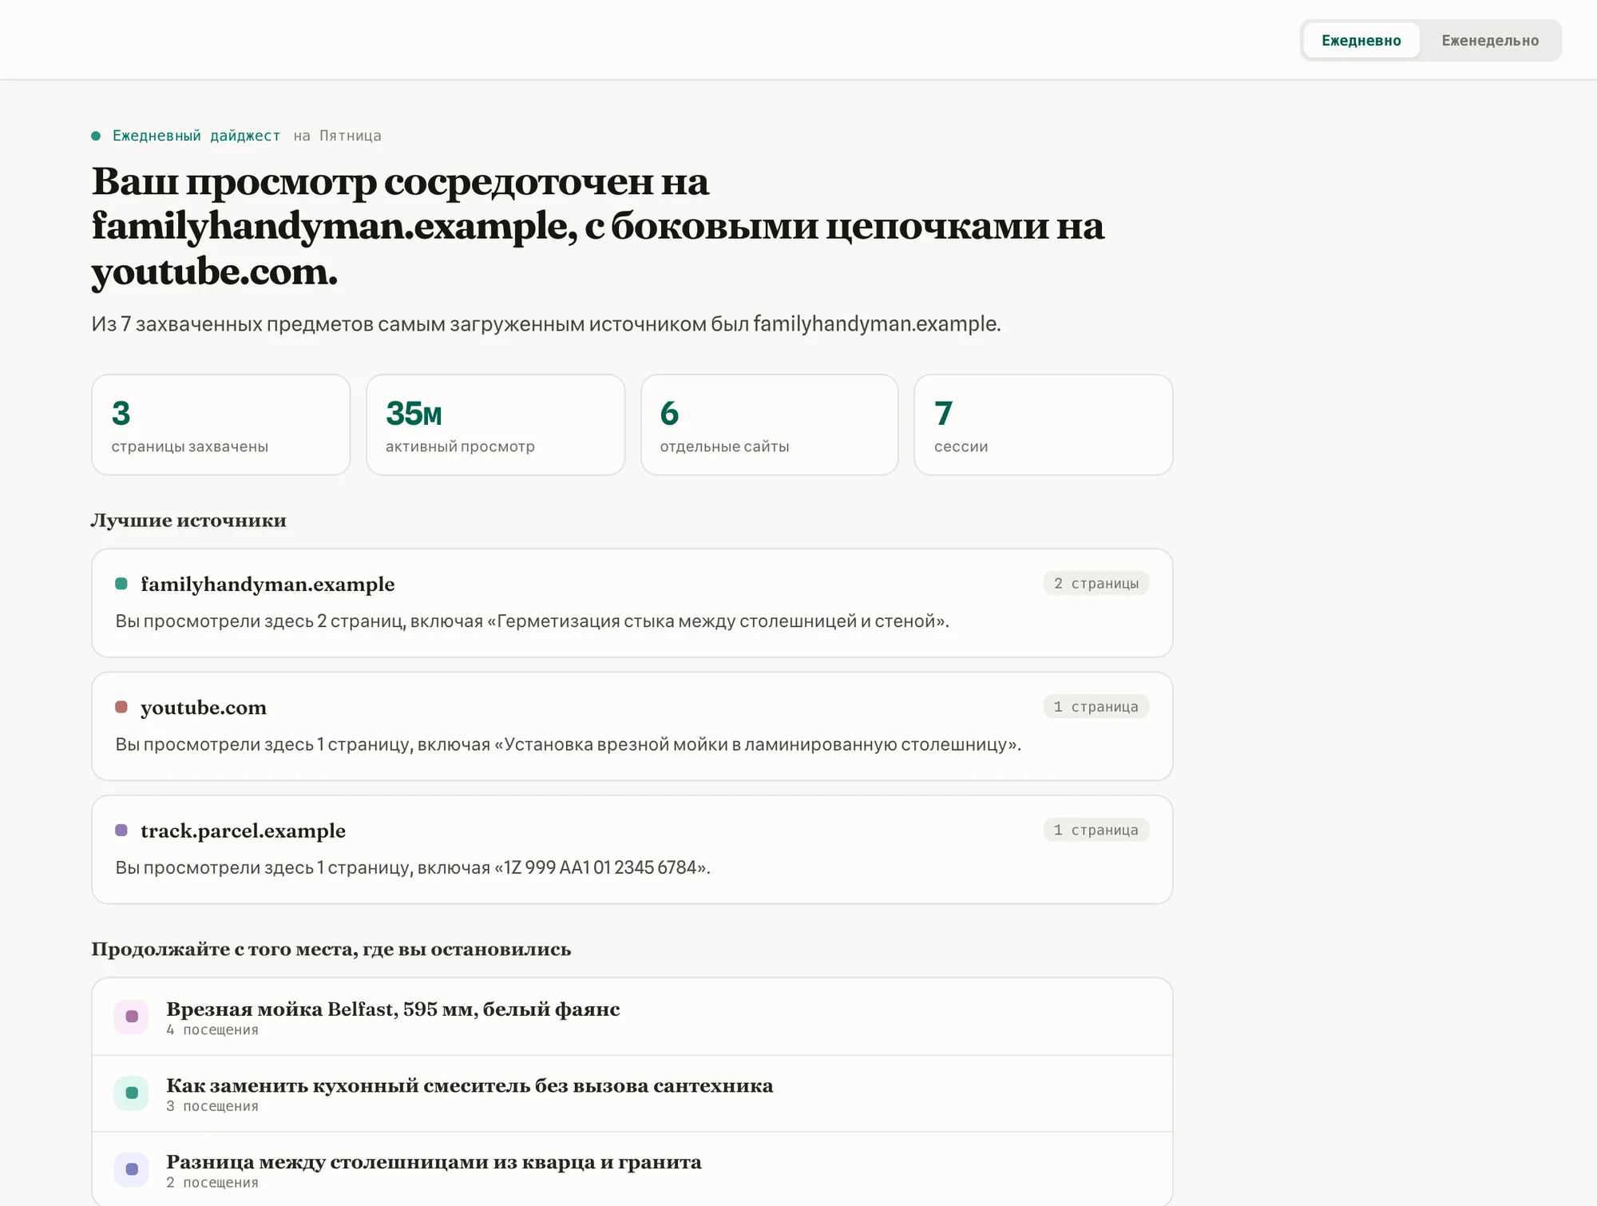Click the Из 7 захваченных предметов subtitle

point(545,324)
